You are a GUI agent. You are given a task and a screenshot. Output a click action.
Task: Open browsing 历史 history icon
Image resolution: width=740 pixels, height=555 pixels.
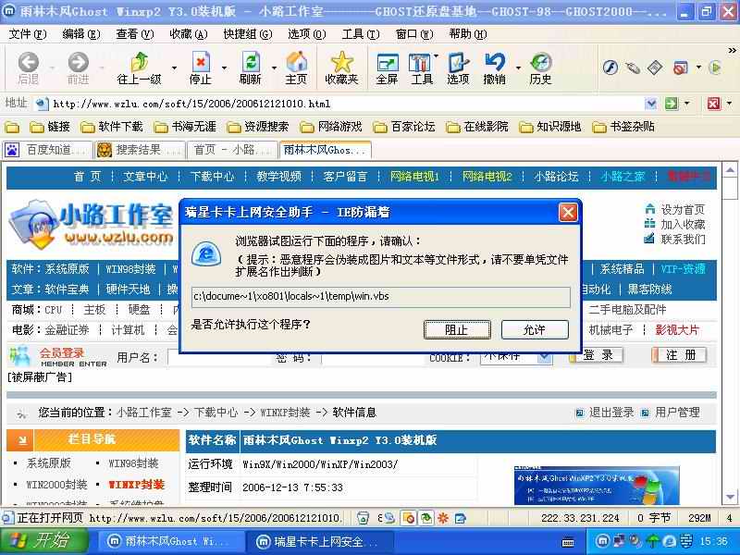click(540, 68)
